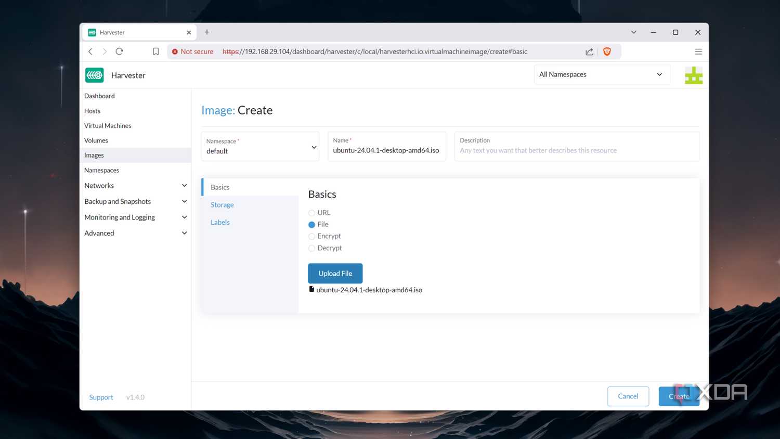This screenshot has width=780, height=439.
Task: Open the tab search dropdown arrow
Action: (x=633, y=32)
